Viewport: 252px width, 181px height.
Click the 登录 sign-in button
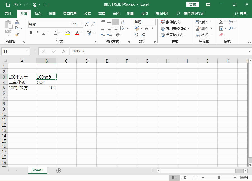[192, 4]
